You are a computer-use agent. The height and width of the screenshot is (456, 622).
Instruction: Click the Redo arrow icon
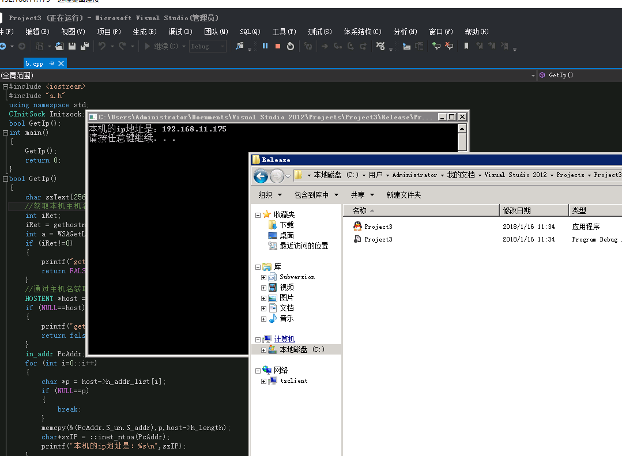click(x=122, y=46)
